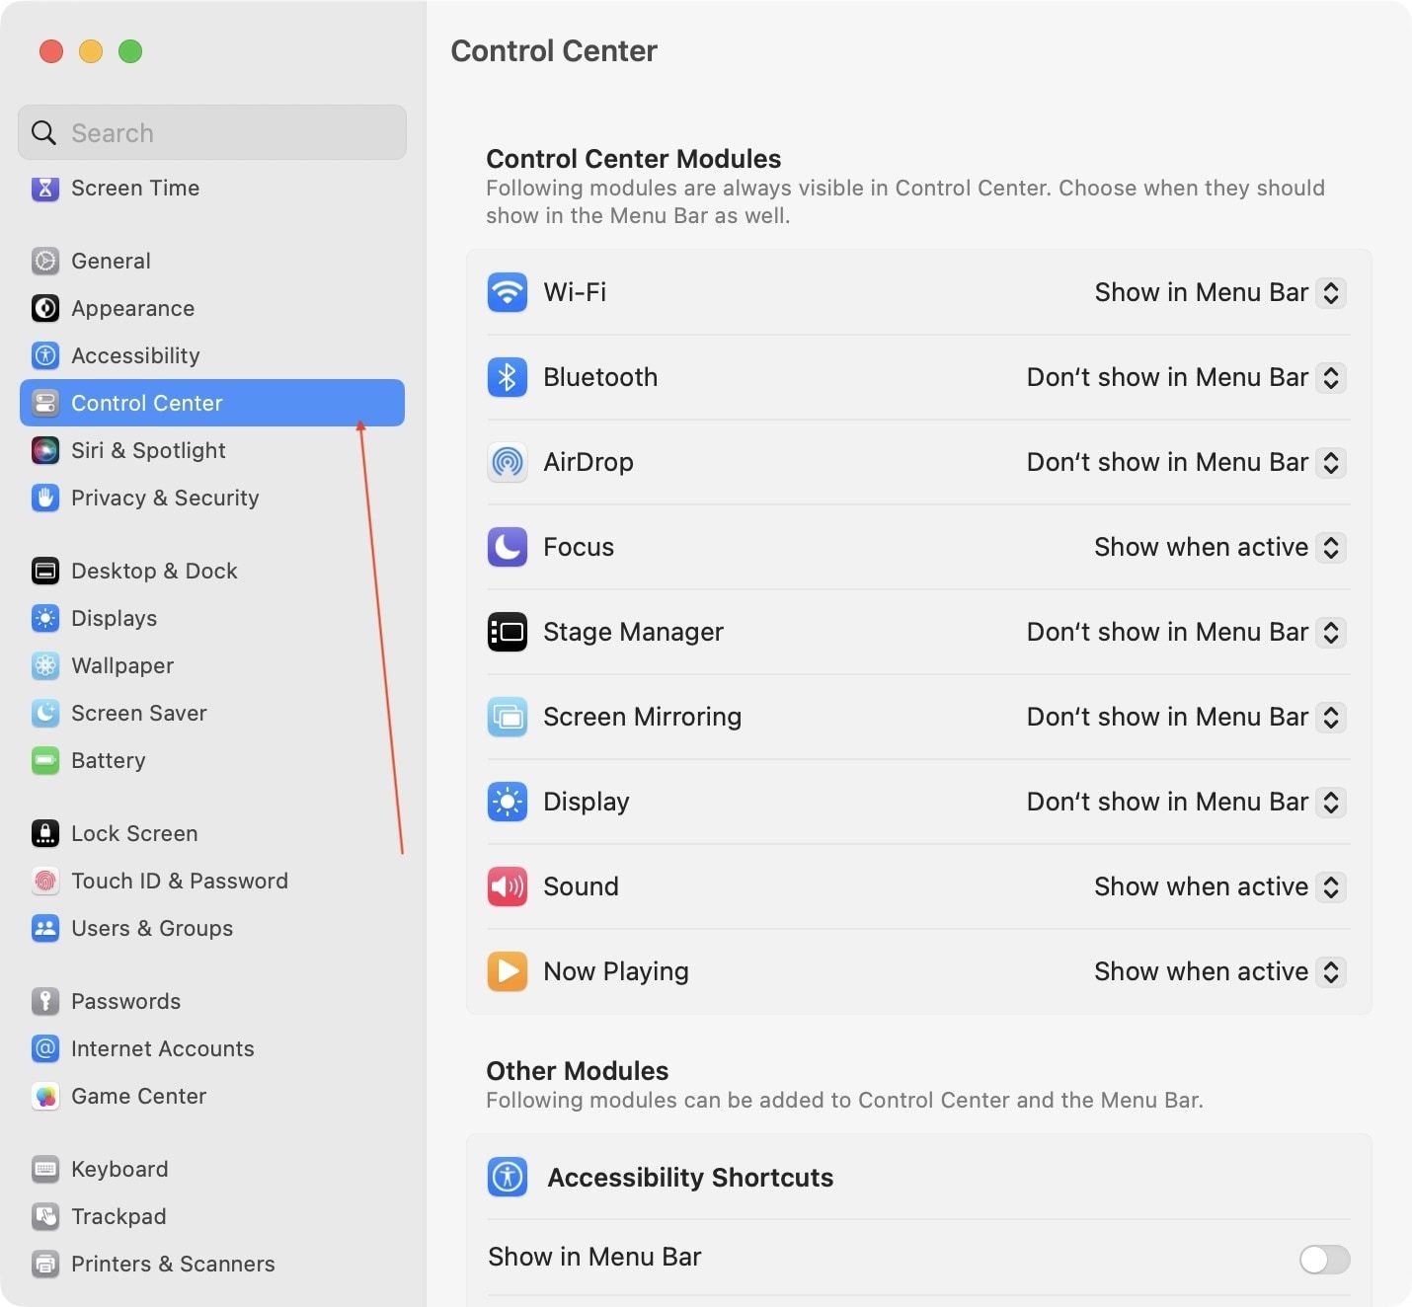Select Siri & Spotlight in sidebar
The width and height of the screenshot is (1412, 1307).
pos(148,450)
